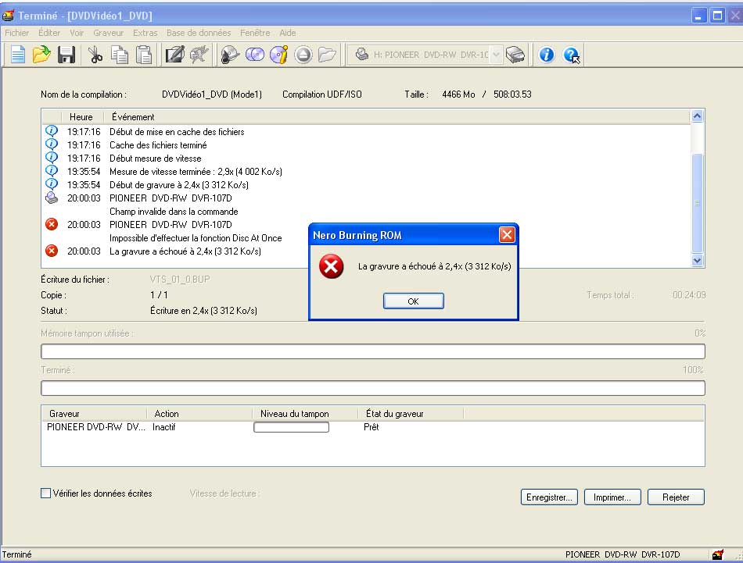
Task: Click 'Terminé' text in the status bar
Action: point(16,554)
